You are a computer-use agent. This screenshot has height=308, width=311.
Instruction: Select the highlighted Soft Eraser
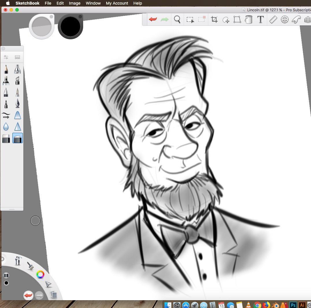coord(17,138)
